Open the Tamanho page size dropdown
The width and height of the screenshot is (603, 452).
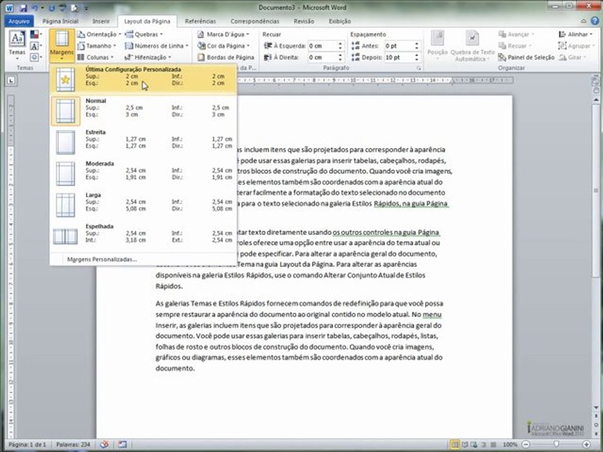click(96, 46)
